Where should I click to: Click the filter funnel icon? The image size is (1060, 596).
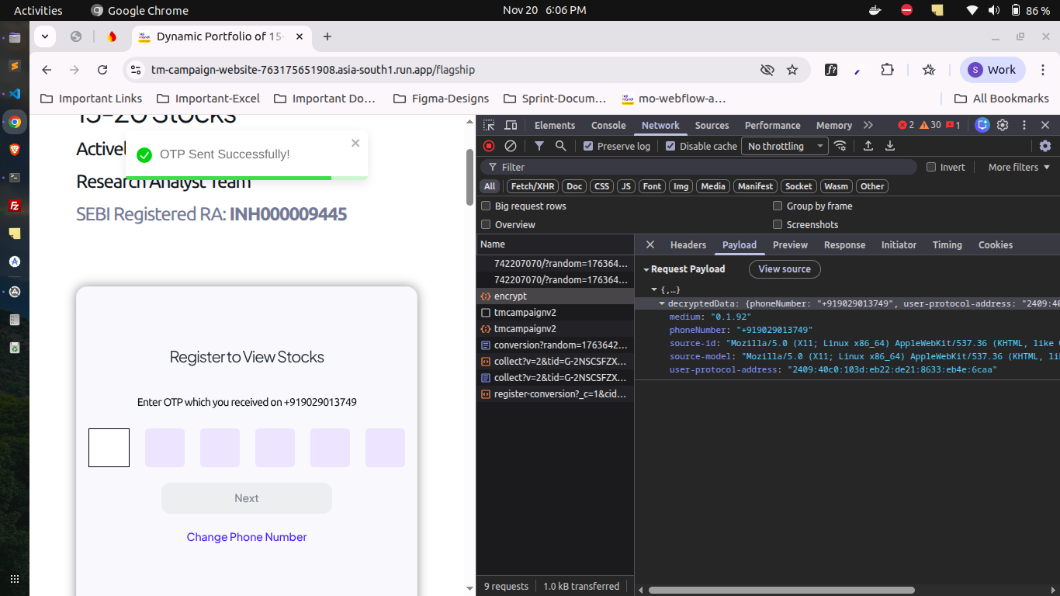(x=539, y=146)
